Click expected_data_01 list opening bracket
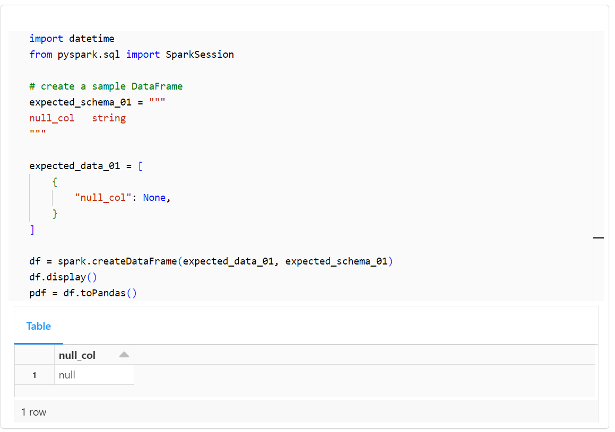Screen dimensions: 615x432 tap(141, 166)
